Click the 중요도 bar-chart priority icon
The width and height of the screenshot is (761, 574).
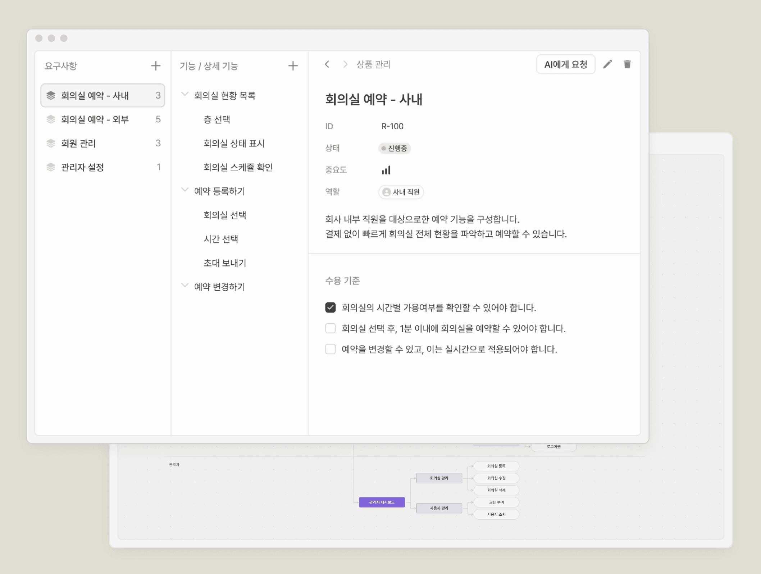[386, 170]
